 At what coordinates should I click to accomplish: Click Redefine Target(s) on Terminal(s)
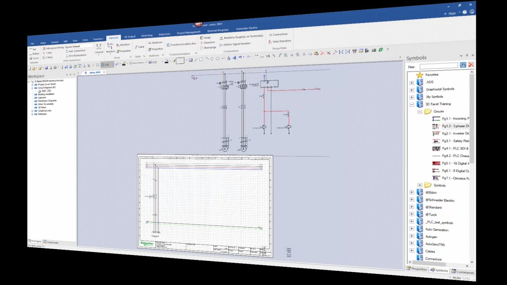pyautogui.click(x=241, y=37)
